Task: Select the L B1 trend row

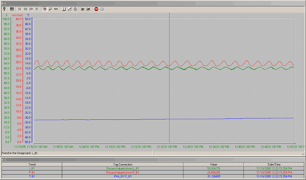Action: coord(32,168)
